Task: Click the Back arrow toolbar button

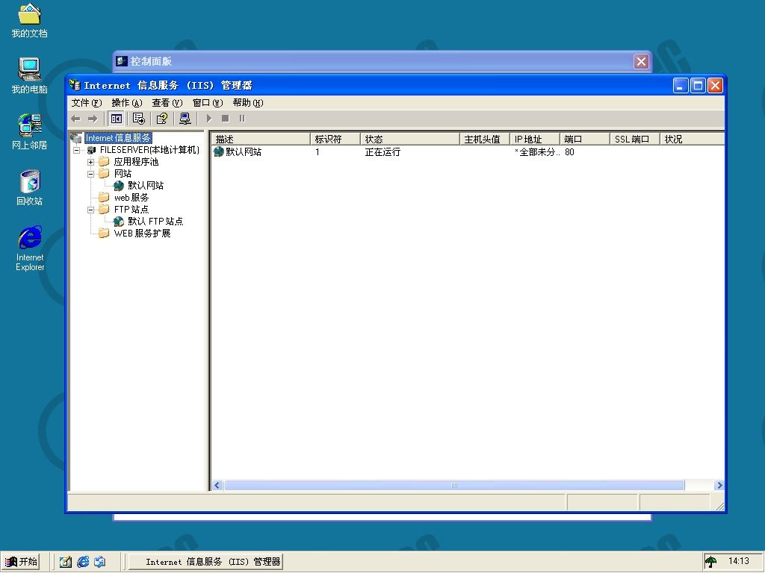Action: click(75, 119)
